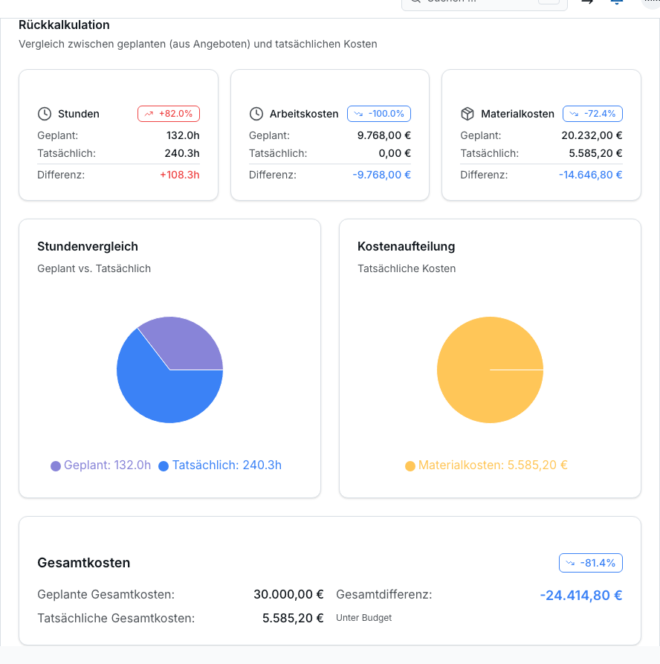Click the 'Tatsächliche Kosten' subtitle
This screenshot has width=660, height=664.
pyautogui.click(x=407, y=268)
